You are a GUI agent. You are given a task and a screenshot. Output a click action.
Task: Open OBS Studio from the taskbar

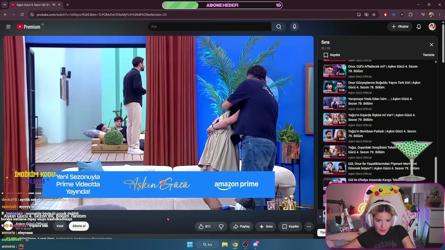[245, 244]
